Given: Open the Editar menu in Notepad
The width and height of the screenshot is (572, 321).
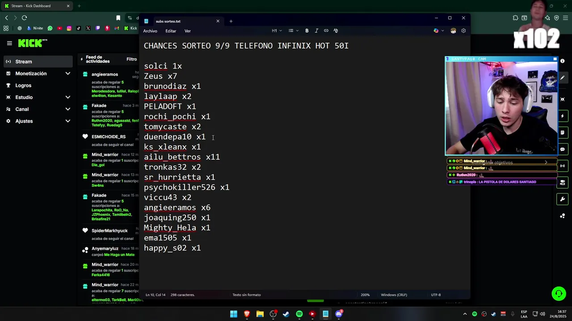Looking at the screenshot, I should [171, 31].
